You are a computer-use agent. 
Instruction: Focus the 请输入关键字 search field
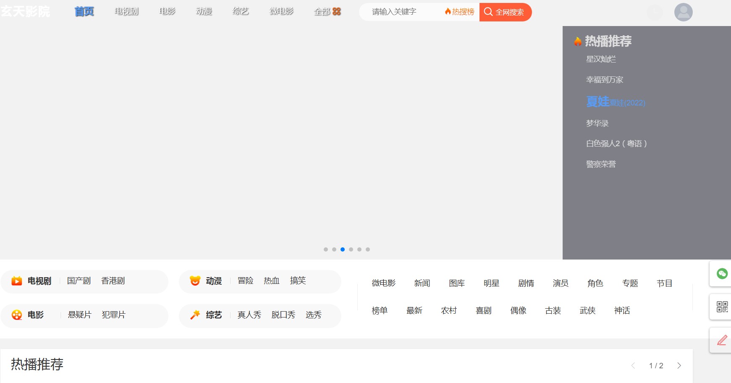tap(401, 12)
